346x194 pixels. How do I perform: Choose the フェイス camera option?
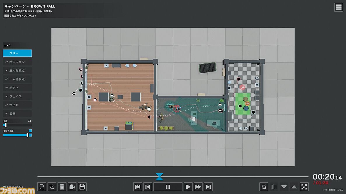(17, 96)
